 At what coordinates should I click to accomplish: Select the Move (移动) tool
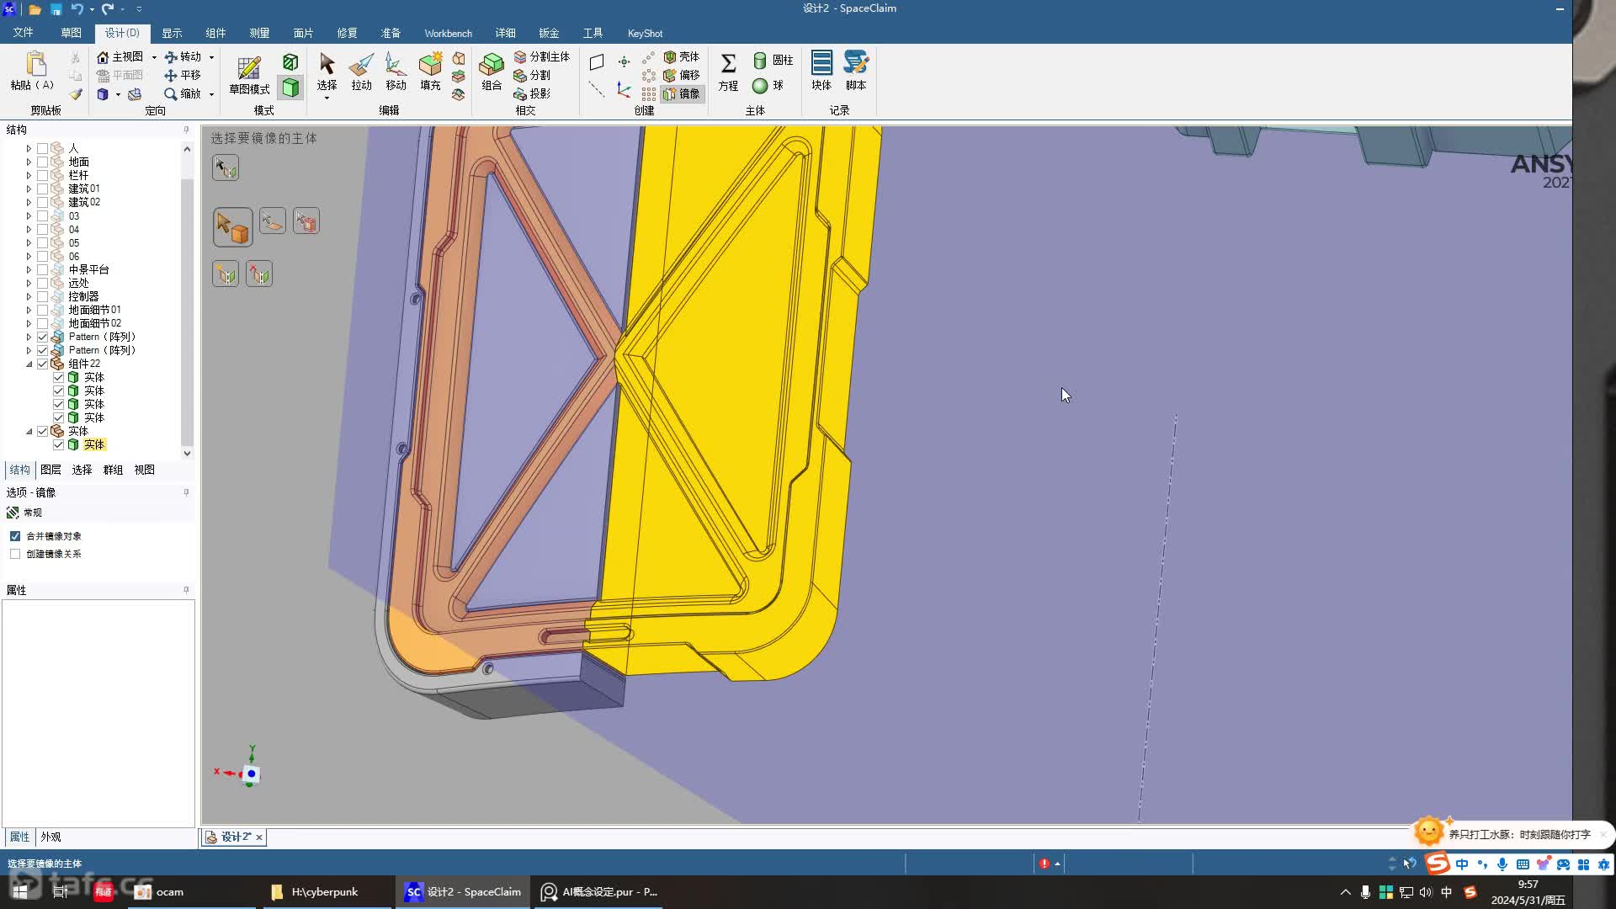coord(396,72)
